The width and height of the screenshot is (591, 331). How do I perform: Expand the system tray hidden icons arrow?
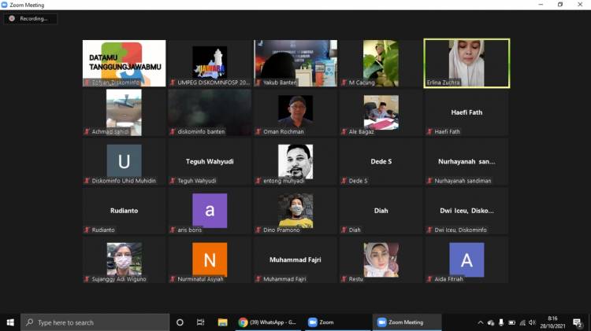(x=480, y=322)
